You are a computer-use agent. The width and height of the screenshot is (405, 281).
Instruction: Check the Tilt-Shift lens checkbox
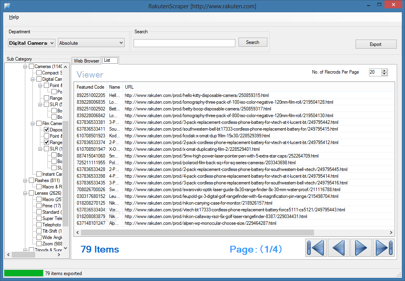(x=39, y=231)
